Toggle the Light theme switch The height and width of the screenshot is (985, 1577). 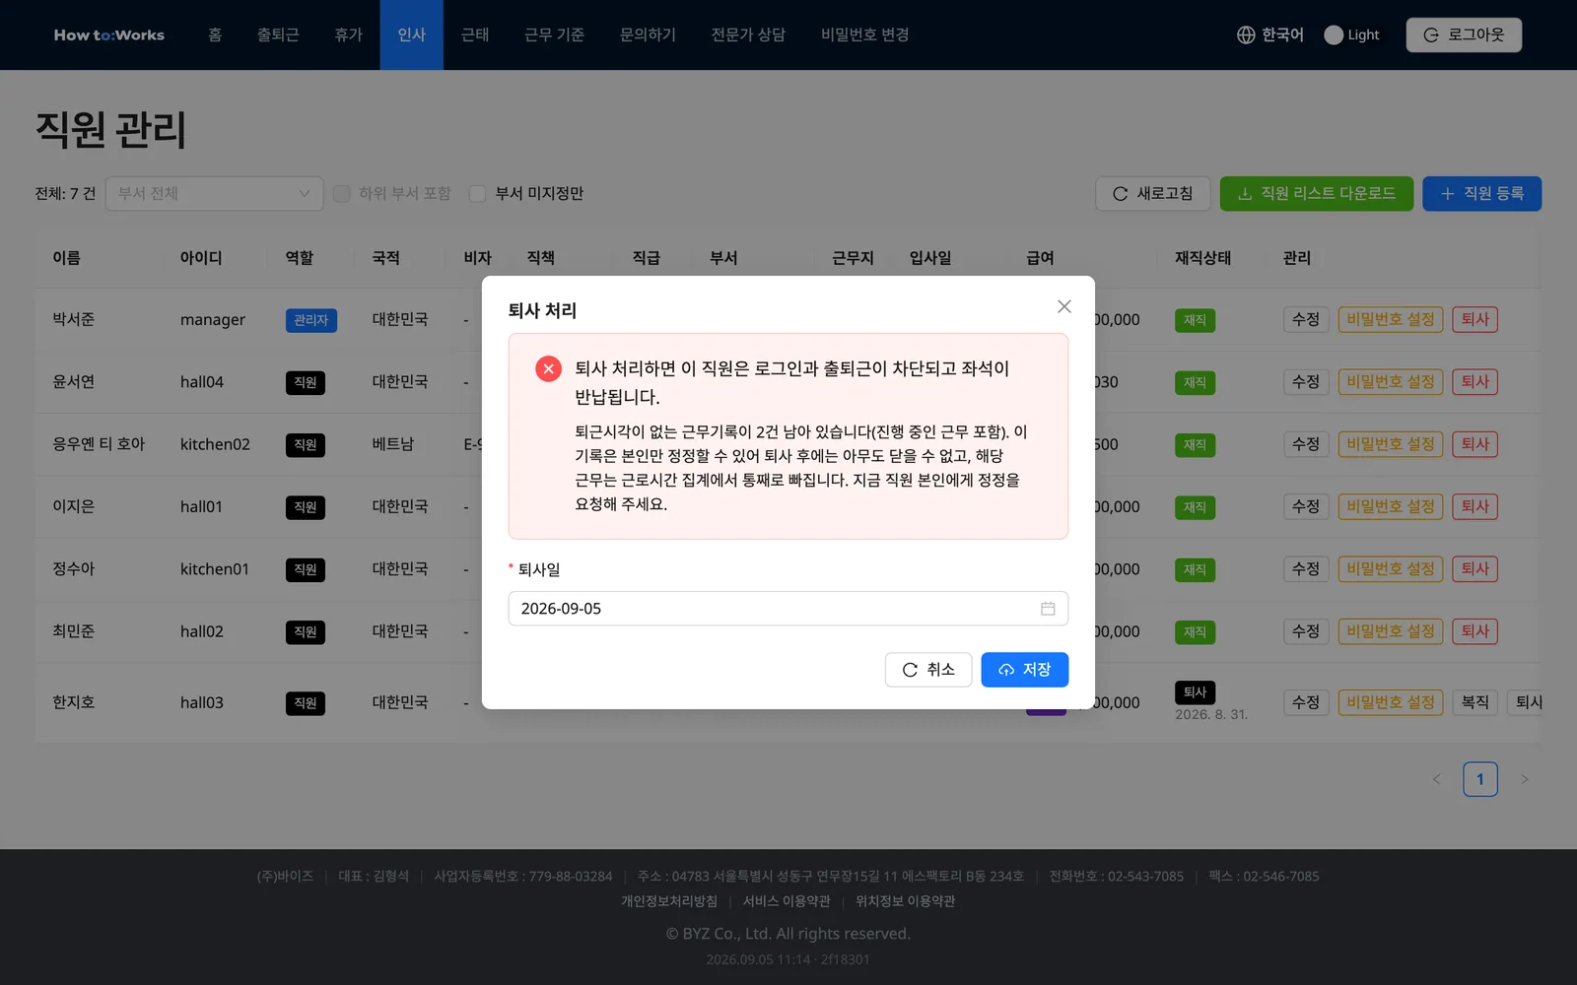coord(1334,34)
